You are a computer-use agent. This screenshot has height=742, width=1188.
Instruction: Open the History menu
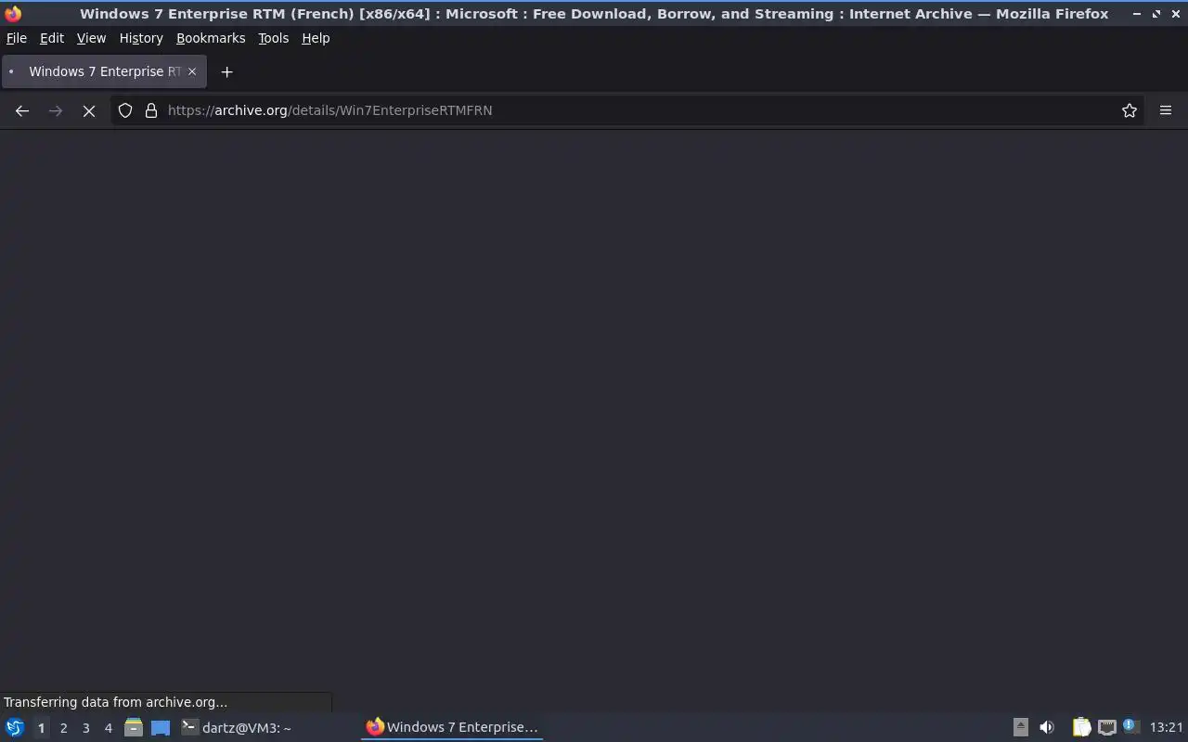141,38
